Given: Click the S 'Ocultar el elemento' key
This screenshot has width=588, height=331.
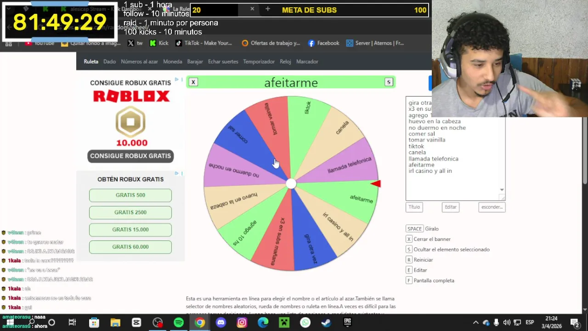Looking at the screenshot, I should (409, 250).
